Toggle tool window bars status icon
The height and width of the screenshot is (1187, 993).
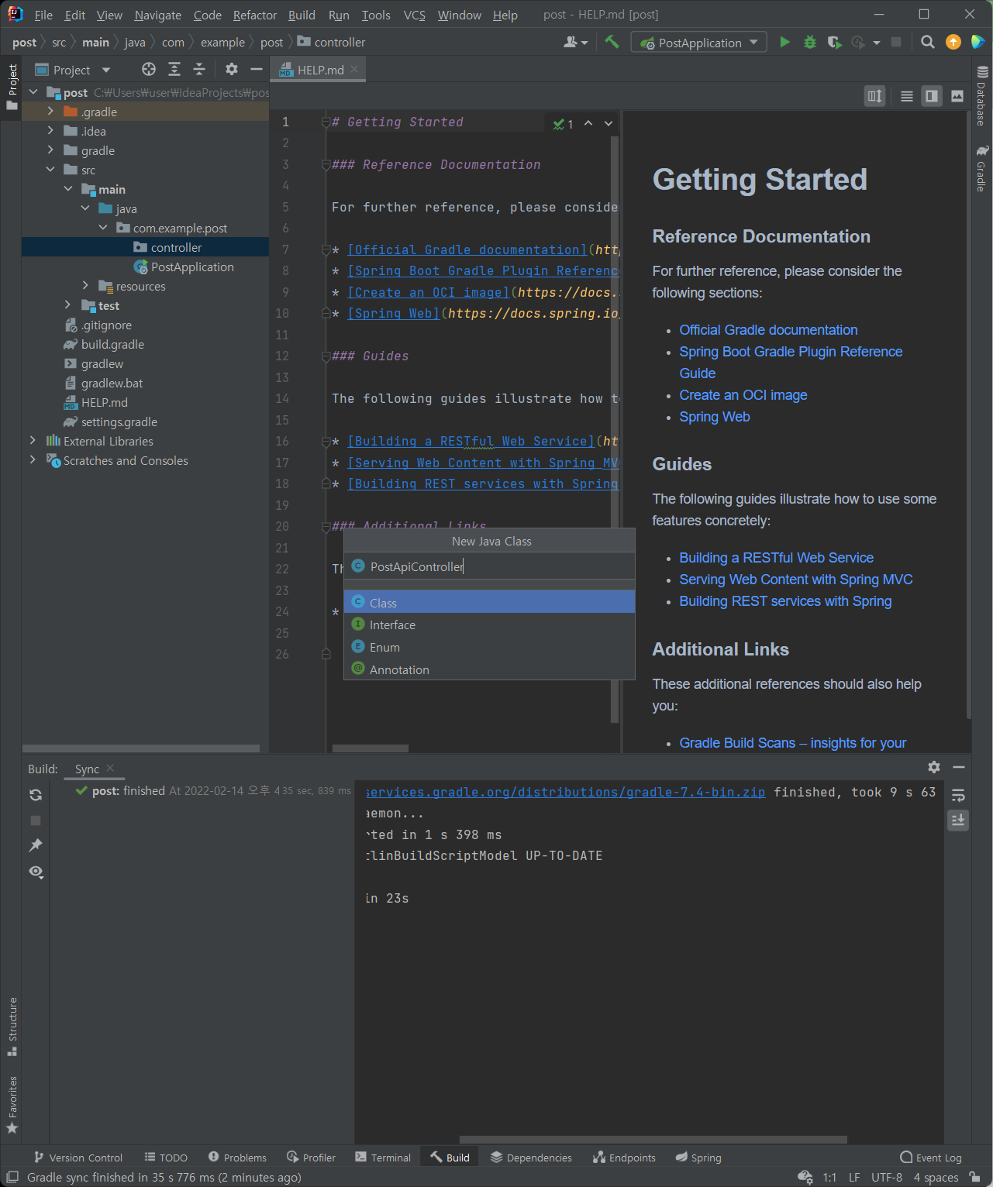click(x=12, y=1177)
